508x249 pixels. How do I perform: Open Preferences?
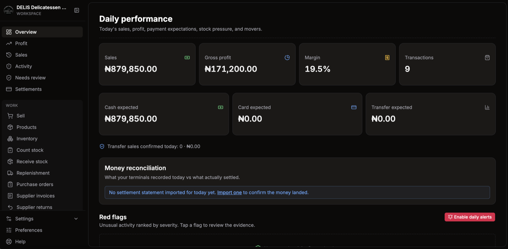click(42, 230)
